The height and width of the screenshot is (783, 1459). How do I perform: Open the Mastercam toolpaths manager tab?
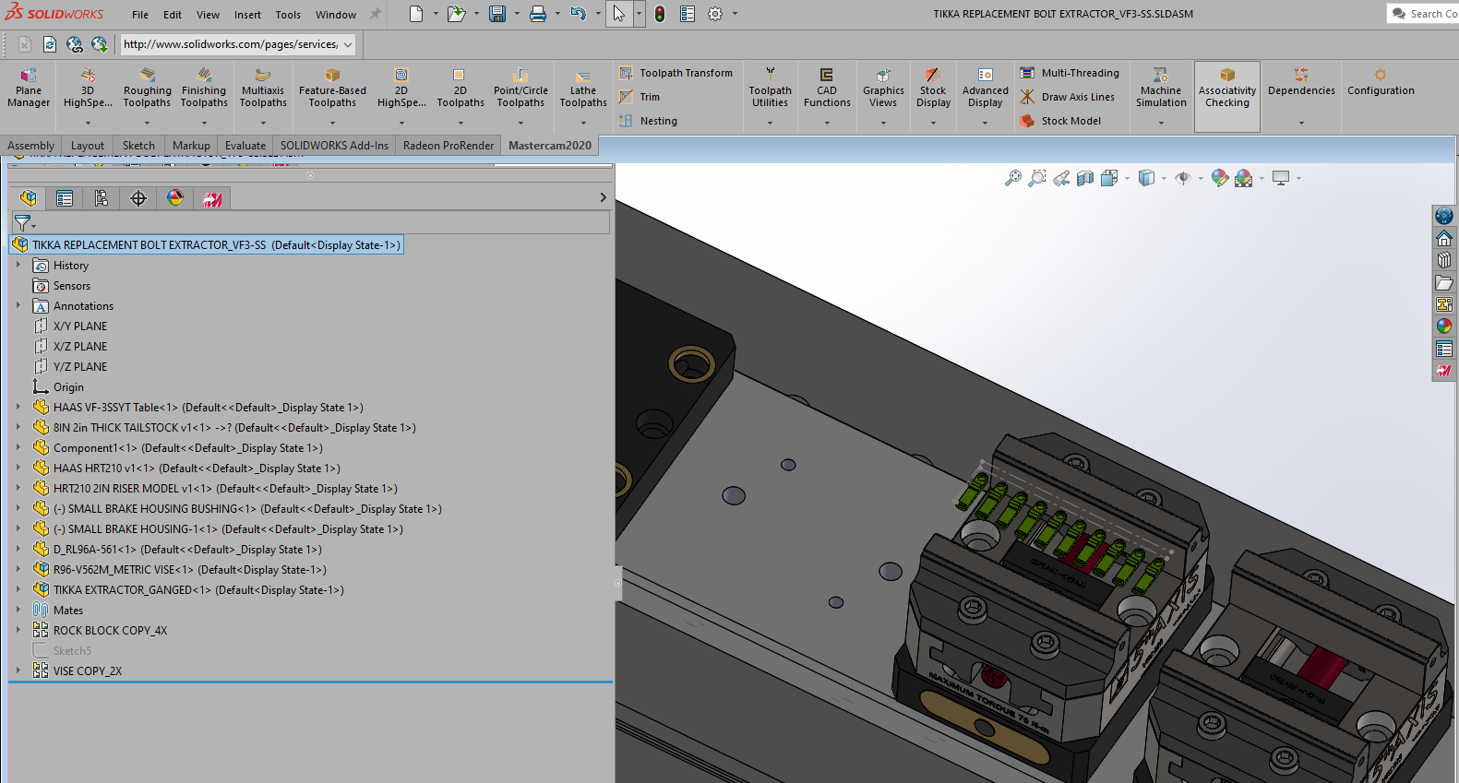212,198
